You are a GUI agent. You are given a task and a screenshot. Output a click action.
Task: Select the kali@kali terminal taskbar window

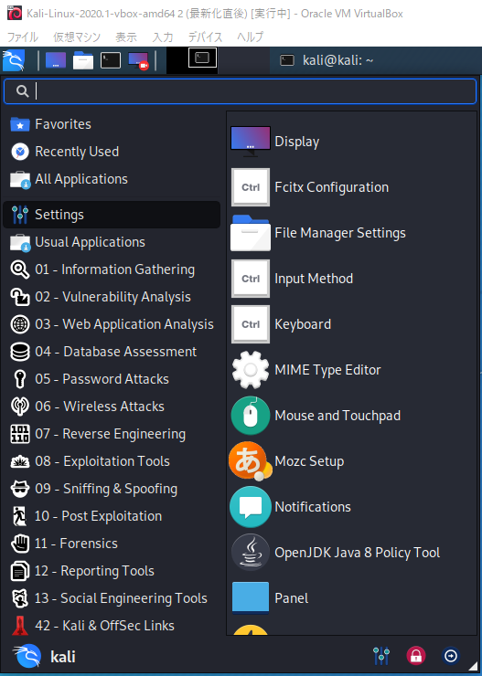tap(327, 60)
